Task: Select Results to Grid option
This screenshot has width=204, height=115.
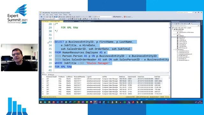Action: [85, 19]
